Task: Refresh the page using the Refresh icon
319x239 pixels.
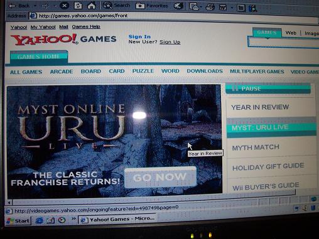Action: click(78, 6)
